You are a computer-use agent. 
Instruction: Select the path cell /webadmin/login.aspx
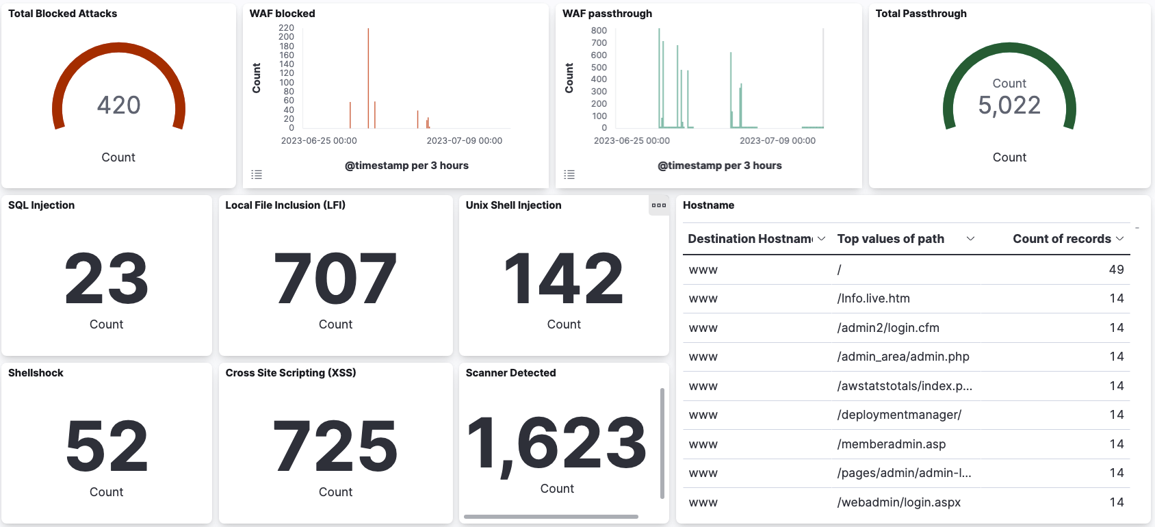tap(899, 502)
